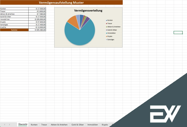187x127 pixels.
Task: Open the Konten sheet tab
Action: 34,125
